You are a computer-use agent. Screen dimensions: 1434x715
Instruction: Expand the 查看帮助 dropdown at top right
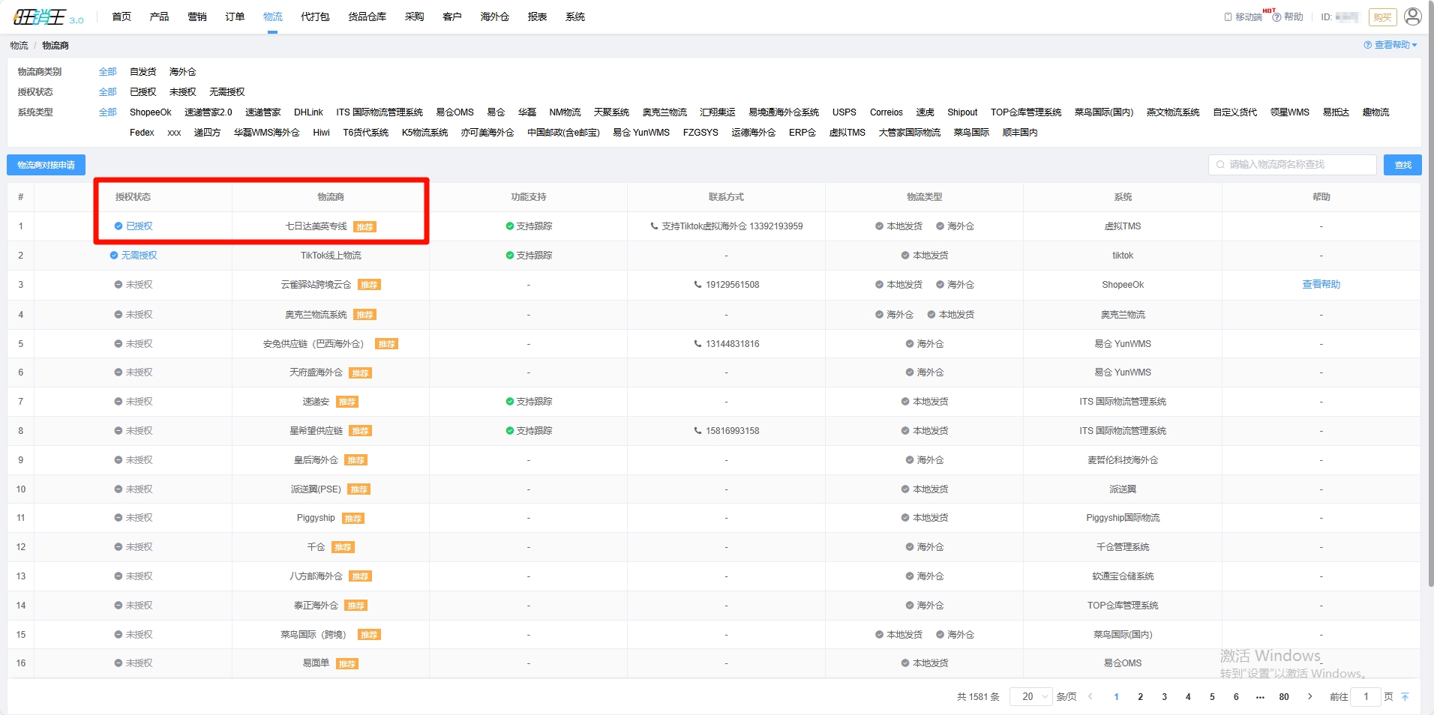point(1390,45)
